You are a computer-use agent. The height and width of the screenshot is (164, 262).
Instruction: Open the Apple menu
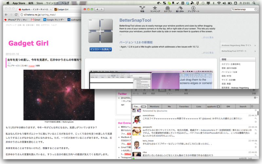[8, 3]
